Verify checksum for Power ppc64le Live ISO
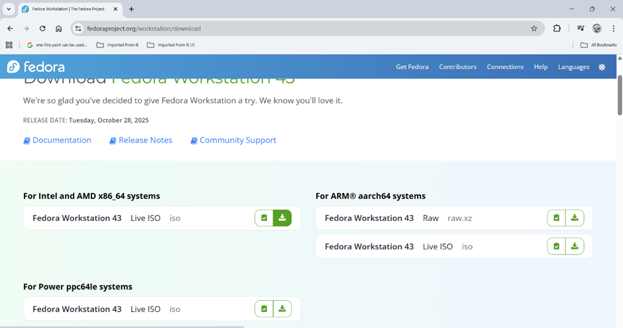 pos(264,309)
